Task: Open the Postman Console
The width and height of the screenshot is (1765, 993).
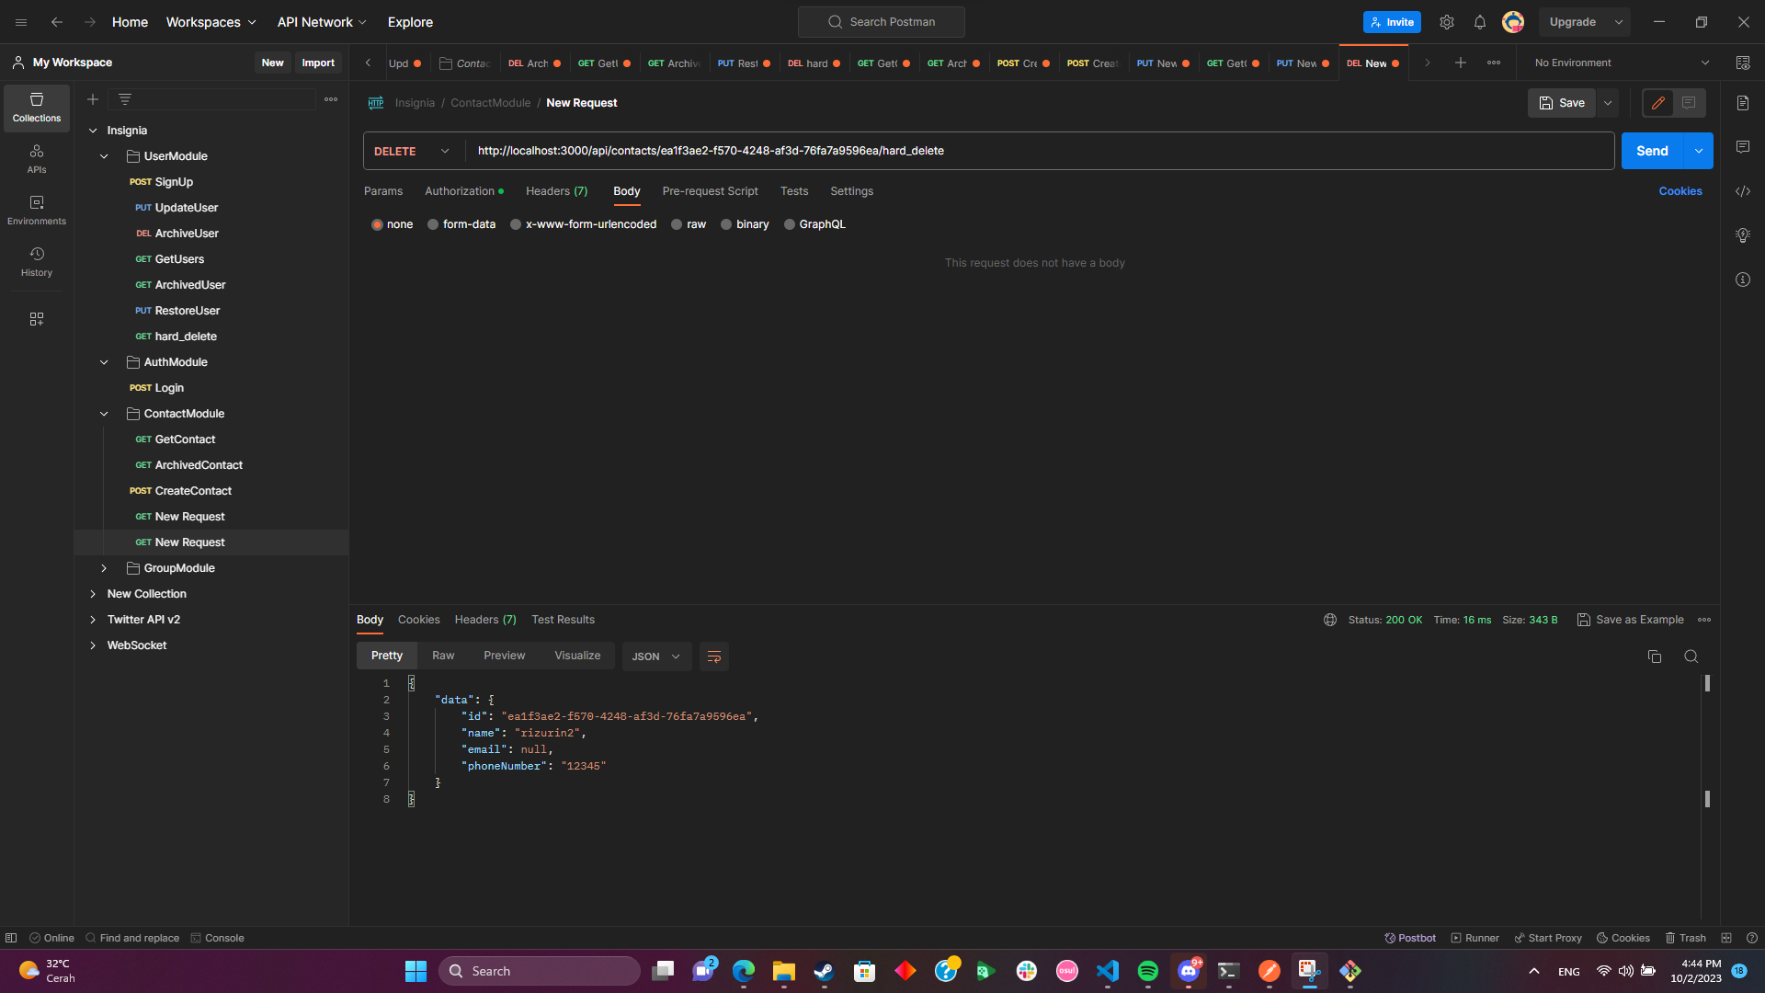Action: pos(217,938)
